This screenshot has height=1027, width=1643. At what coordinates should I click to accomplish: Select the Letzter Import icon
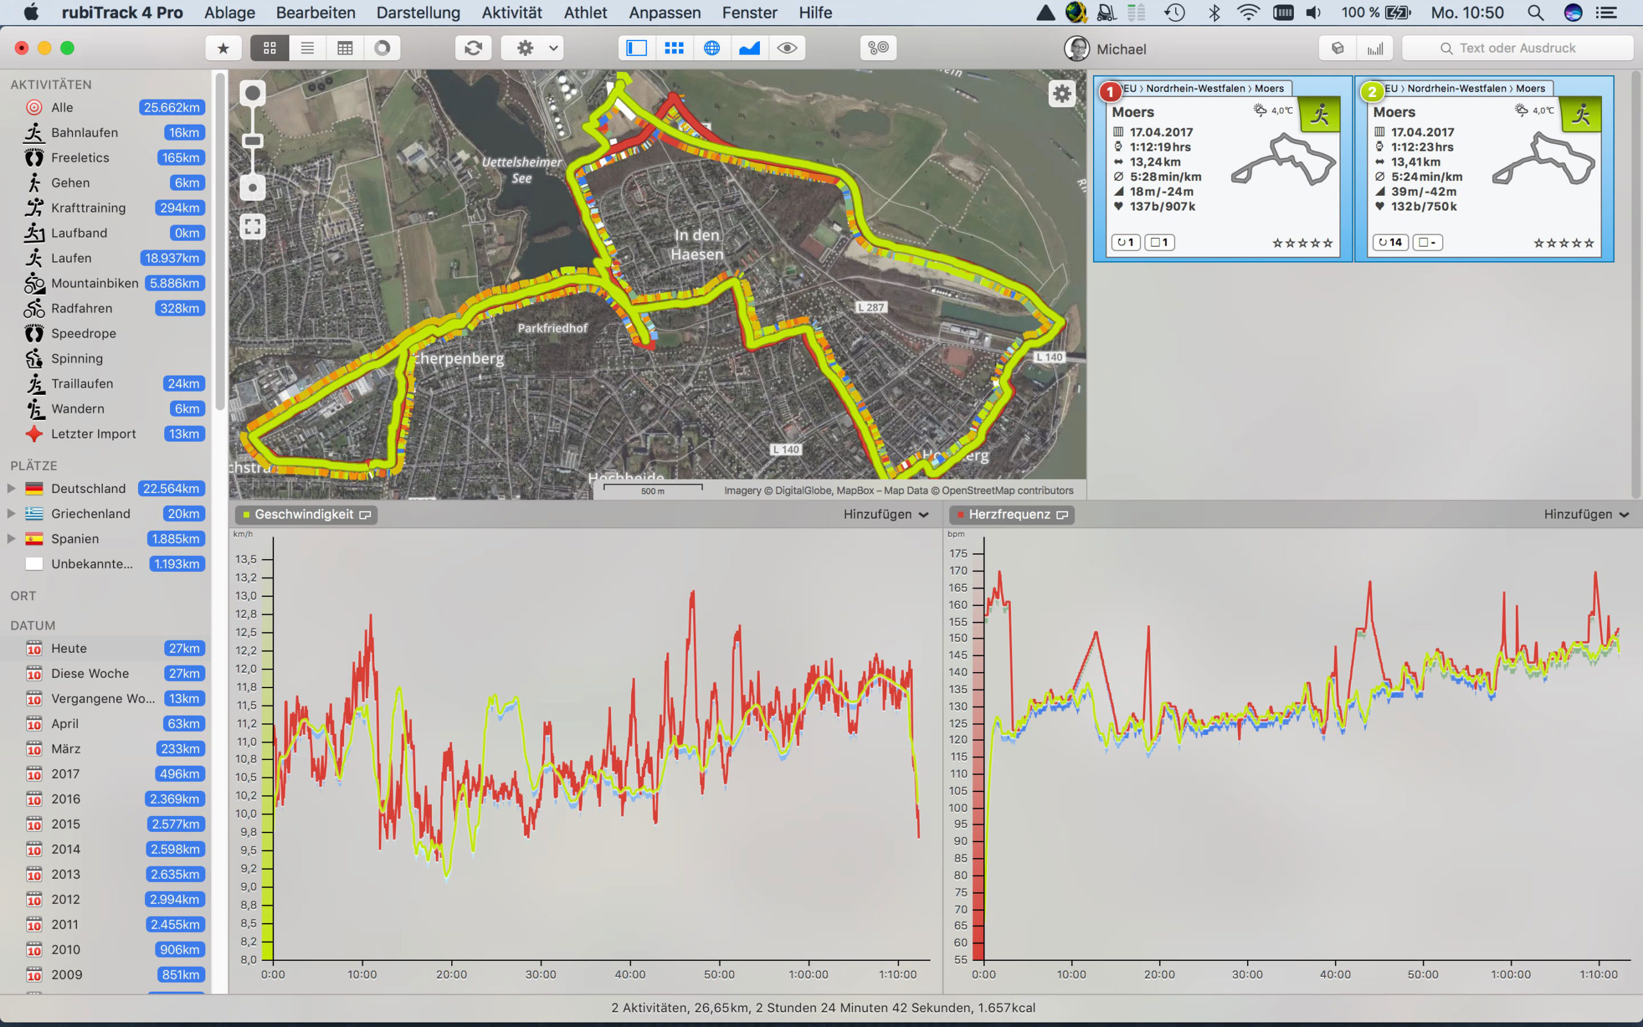point(34,434)
